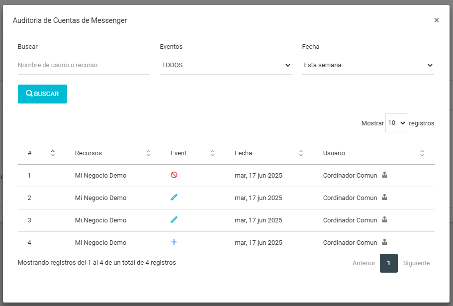This screenshot has width=453, height=306.
Task: Click the Siguiente pagination link
Action: (416, 263)
